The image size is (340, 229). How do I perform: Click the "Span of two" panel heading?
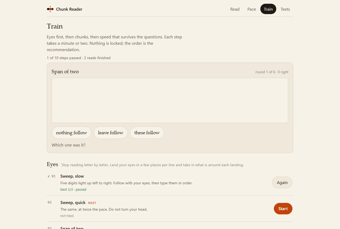[65, 72]
